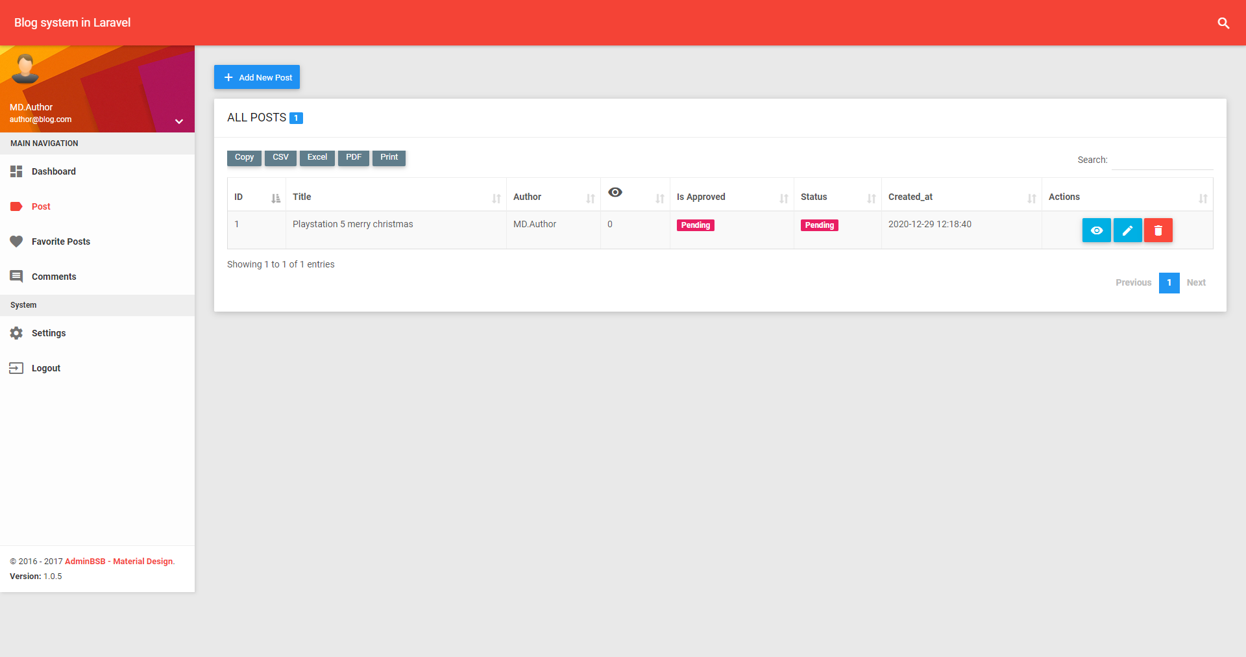Image resolution: width=1246 pixels, height=657 pixels.
Task: Click the Pending badge under Status
Action: [x=820, y=225]
